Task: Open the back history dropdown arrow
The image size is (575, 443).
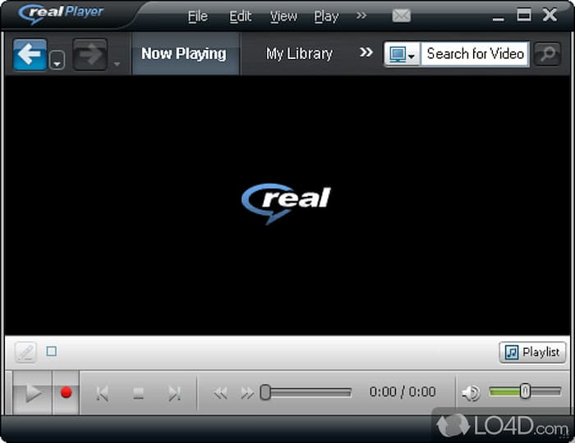Action: click(57, 61)
